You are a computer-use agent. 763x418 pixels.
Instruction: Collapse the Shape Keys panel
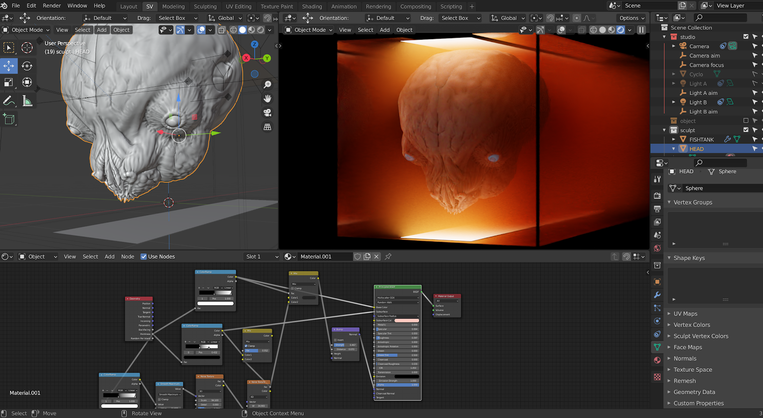669,258
